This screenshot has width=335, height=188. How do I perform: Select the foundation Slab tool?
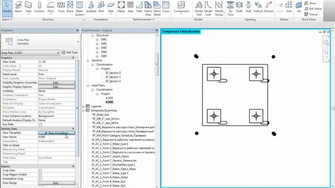point(110,8)
